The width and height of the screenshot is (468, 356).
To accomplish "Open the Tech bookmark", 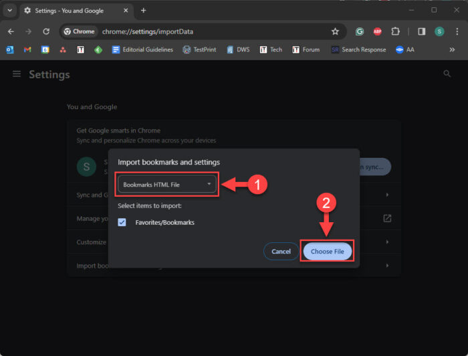I will click(x=271, y=50).
